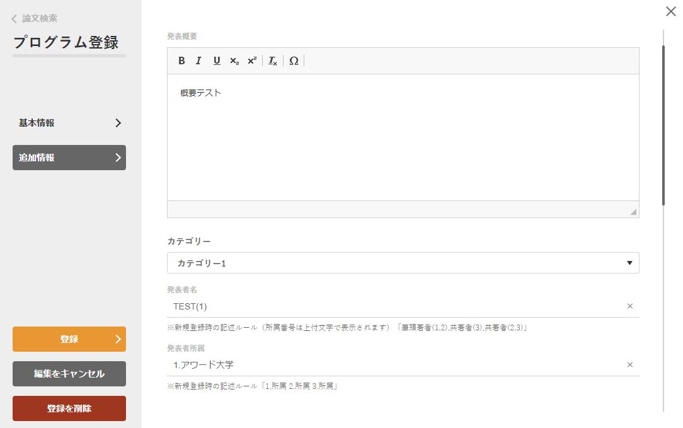Toggle bold formatting in the editor toolbar
This screenshot has width=683, height=428.
coord(181,61)
